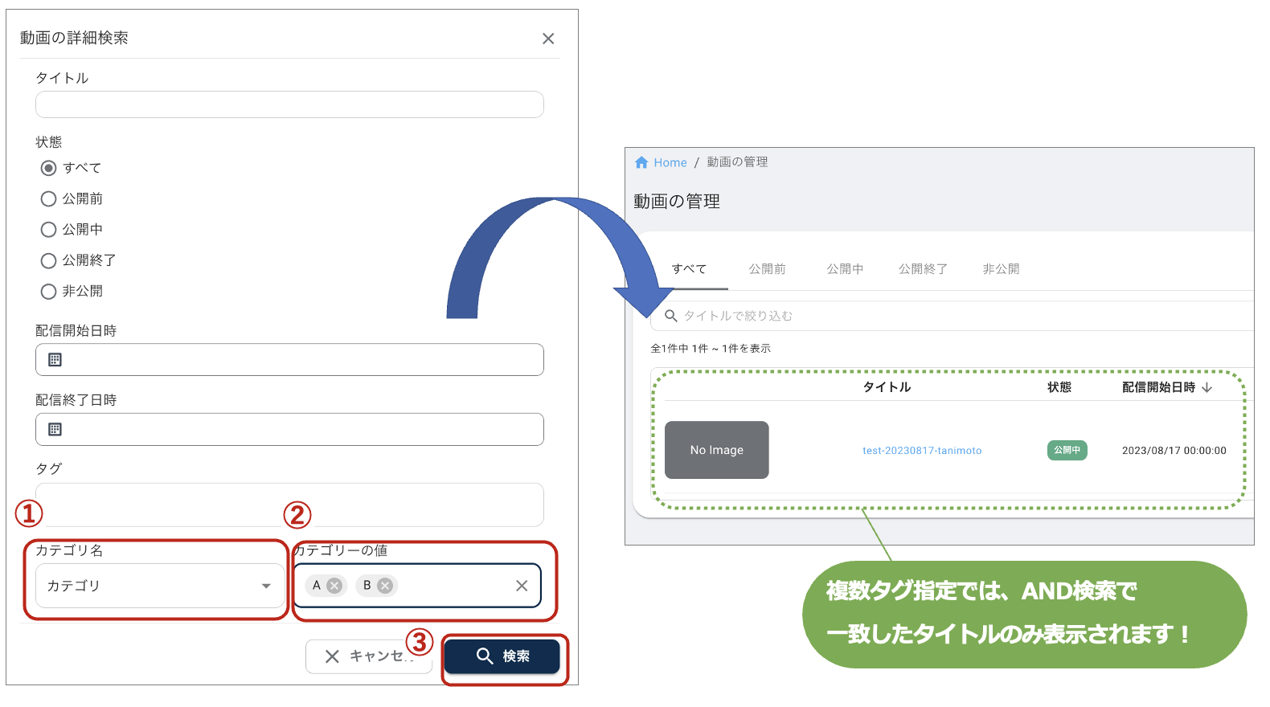Click the タイトル text input field
Screen dimensions: 1270x707
(289, 104)
